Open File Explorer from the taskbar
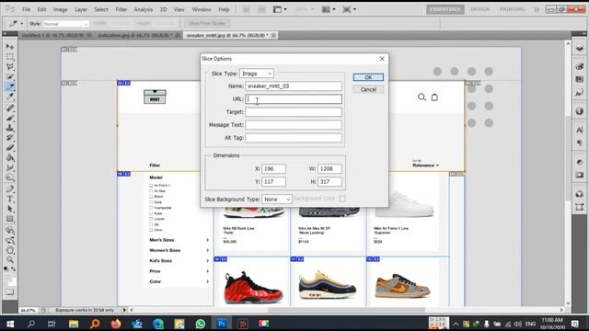589x331 pixels. click(x=74, y=323)
